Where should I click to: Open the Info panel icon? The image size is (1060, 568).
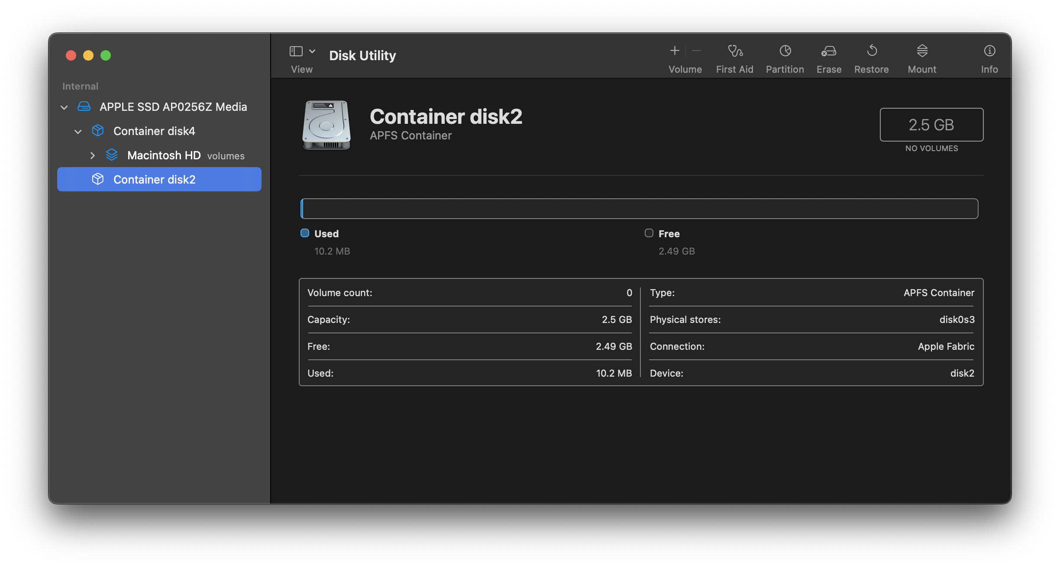point(989,51)
